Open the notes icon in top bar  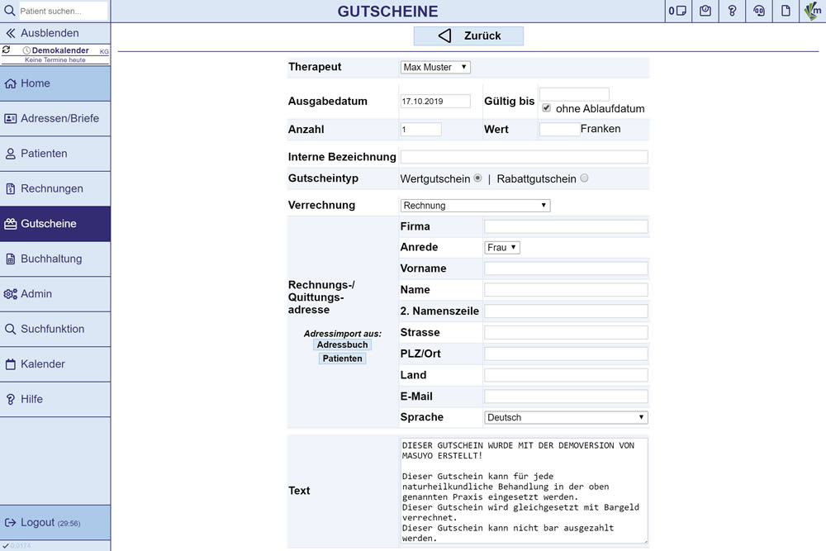(x=678, y=11)
